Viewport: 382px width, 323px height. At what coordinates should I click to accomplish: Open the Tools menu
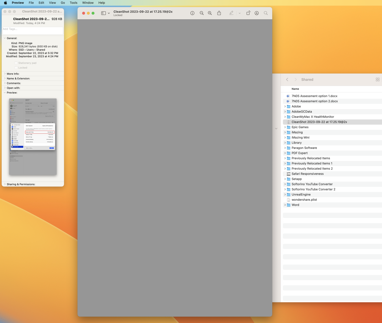[x=73, y=3]
